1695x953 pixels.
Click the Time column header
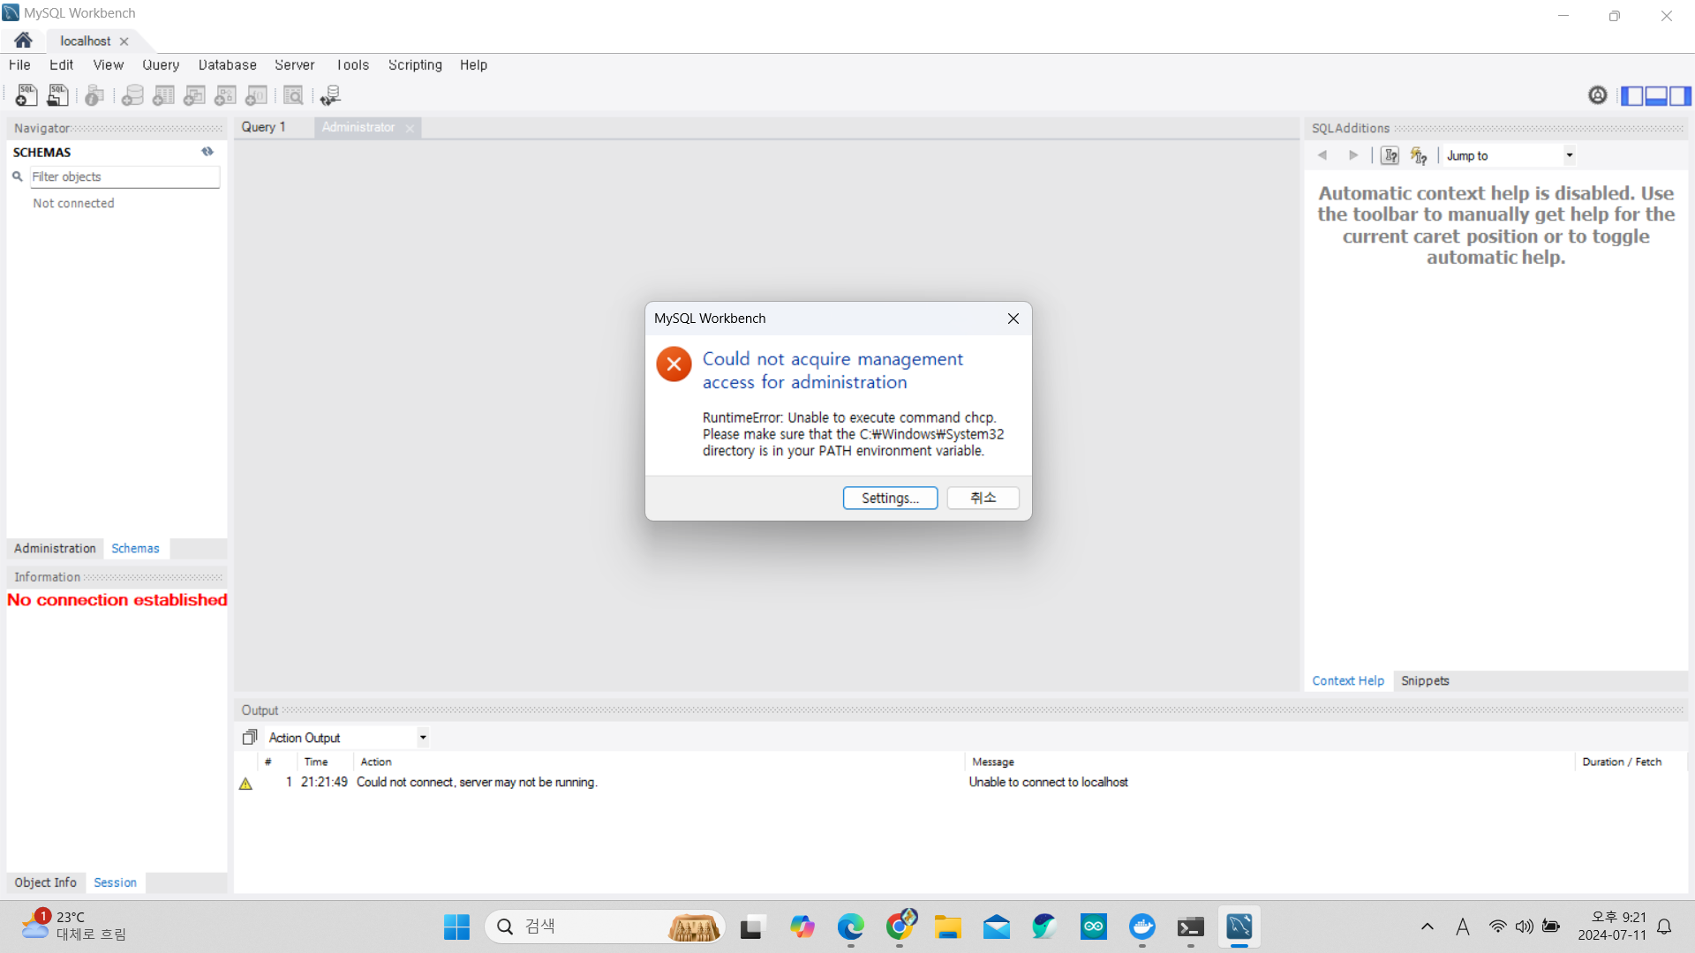[316, 762]
